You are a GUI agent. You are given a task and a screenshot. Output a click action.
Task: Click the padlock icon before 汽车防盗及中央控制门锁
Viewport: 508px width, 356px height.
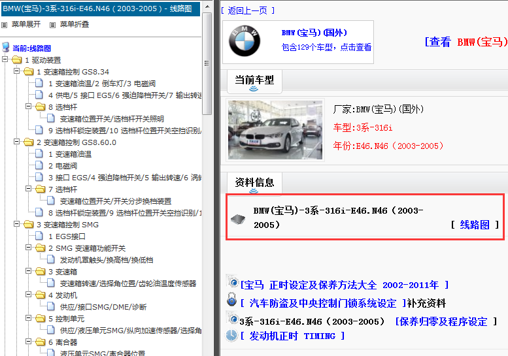[x=231, y=299]
